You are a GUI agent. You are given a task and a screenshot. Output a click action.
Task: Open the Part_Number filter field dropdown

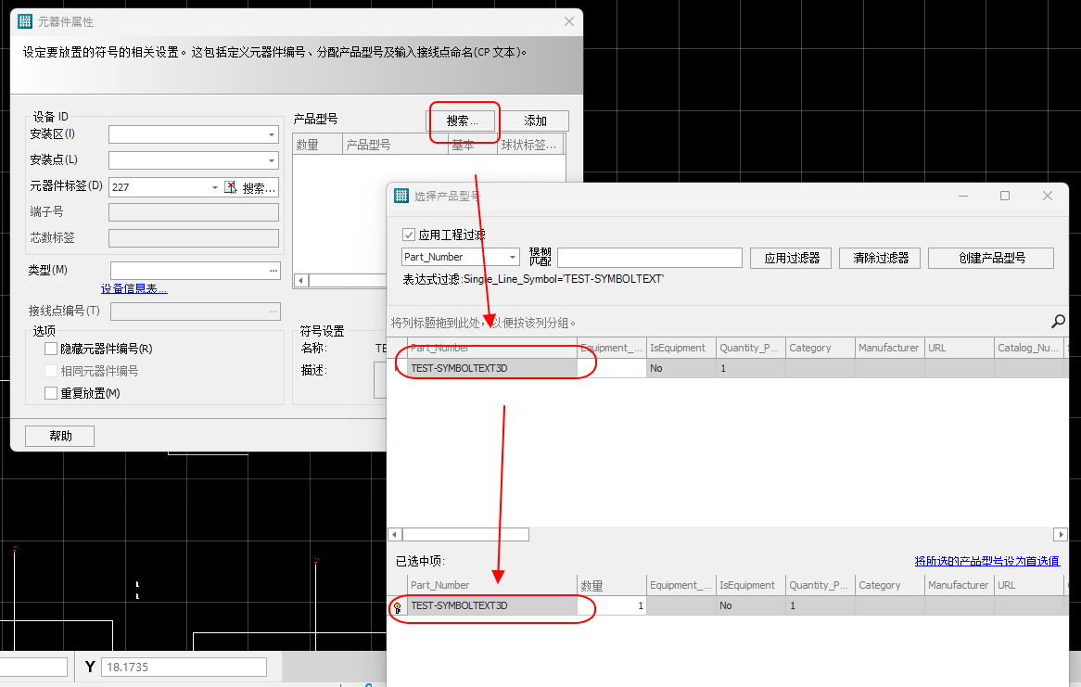(513, 258)
